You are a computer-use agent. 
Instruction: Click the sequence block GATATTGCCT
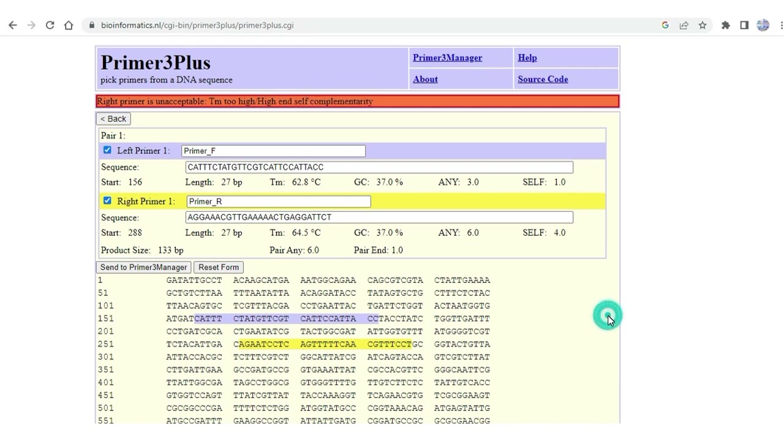(194, 280)
